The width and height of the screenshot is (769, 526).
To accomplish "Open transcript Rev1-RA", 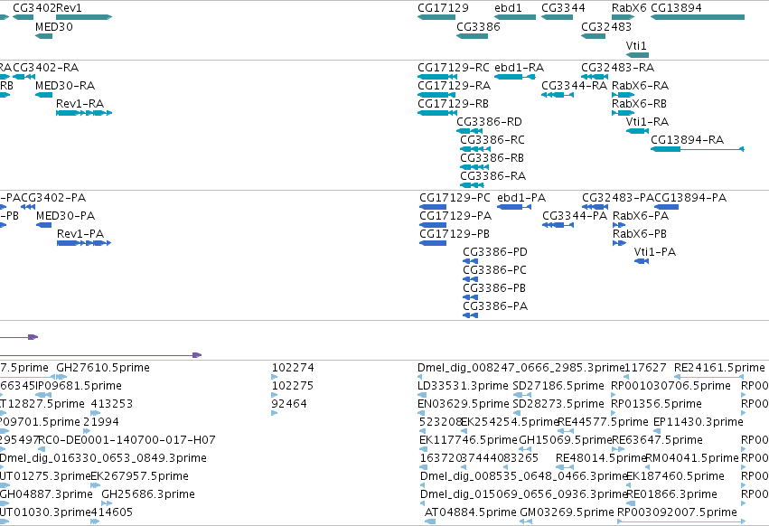I will coord(80,104).
